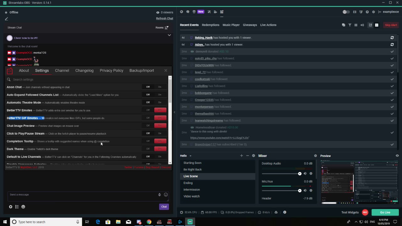
Task: Open Chrome from Windows taskbar
Action: point(149,222)
